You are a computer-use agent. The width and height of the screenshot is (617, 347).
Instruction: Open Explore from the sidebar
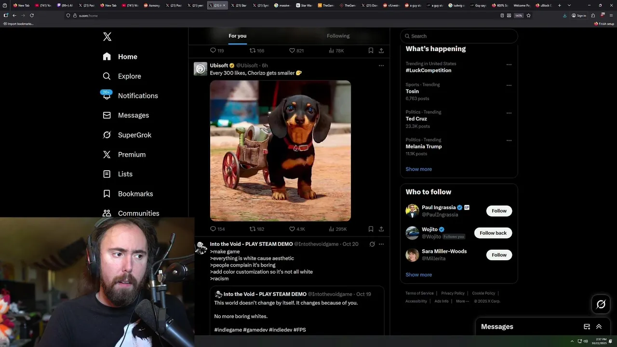(122, 76)
